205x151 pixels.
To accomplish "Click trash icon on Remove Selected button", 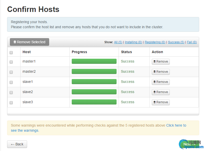I will pos(15,42).
